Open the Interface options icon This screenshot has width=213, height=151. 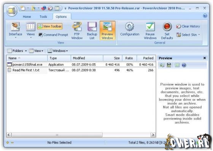[x=15, y=27]
